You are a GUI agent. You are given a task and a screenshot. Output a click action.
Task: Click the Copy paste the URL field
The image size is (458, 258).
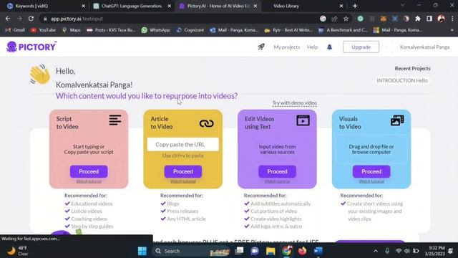183,144
